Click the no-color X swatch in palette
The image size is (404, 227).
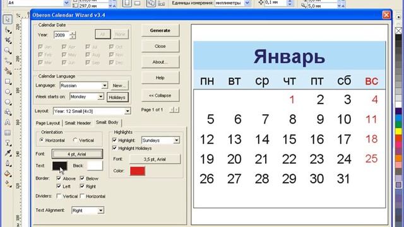click(x=398, y=31)
